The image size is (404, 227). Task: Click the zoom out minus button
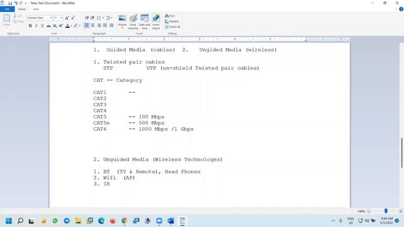pos(369,211)
